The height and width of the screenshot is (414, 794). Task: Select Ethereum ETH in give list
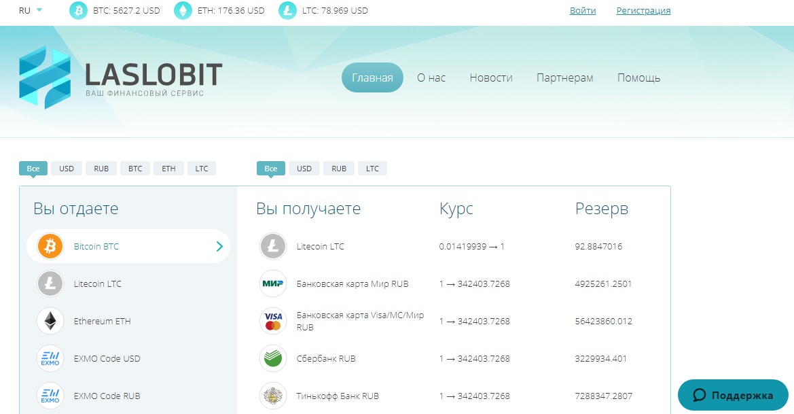point(103,322)
